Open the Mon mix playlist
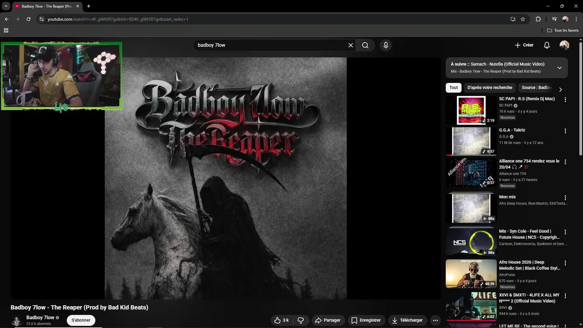This screenshot has width=583, height=328. 507,197
